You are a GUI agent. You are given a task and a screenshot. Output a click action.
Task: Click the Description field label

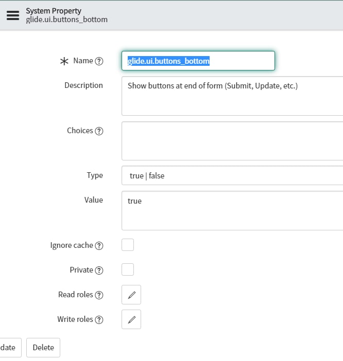click(83, 85)
